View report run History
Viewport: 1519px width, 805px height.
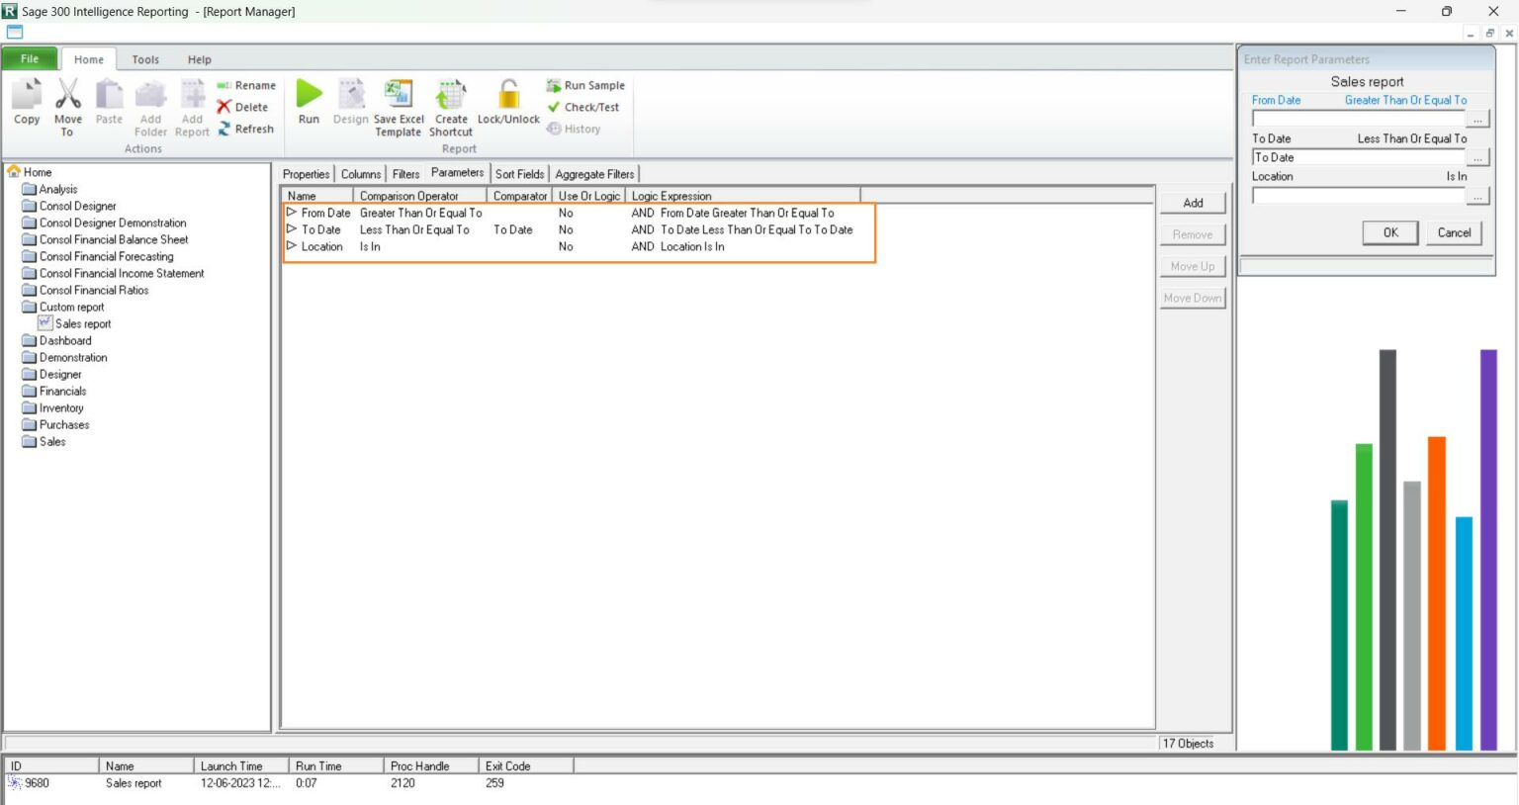coord(575,129)
